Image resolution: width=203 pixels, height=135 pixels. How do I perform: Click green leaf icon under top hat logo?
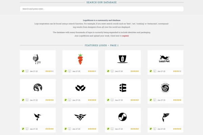coord(108,71)
